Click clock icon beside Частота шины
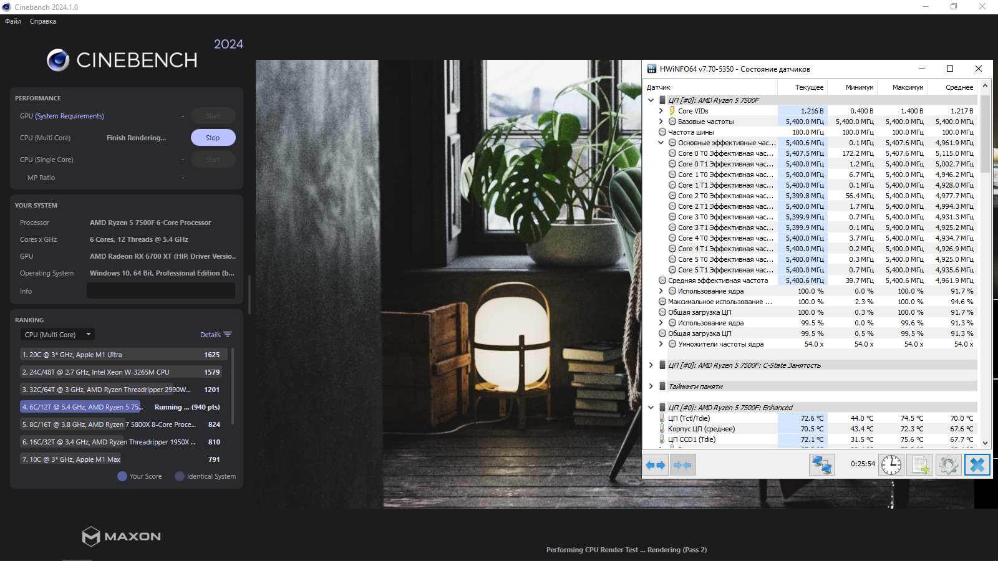Screen dimensions: 998x561 (x=662, y=132)
